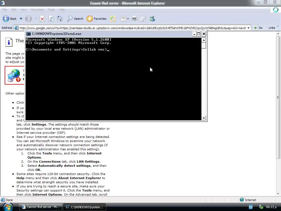Screen dimensions: 281x211
Task: Click the IE icon in title bar
Action: 2,3
